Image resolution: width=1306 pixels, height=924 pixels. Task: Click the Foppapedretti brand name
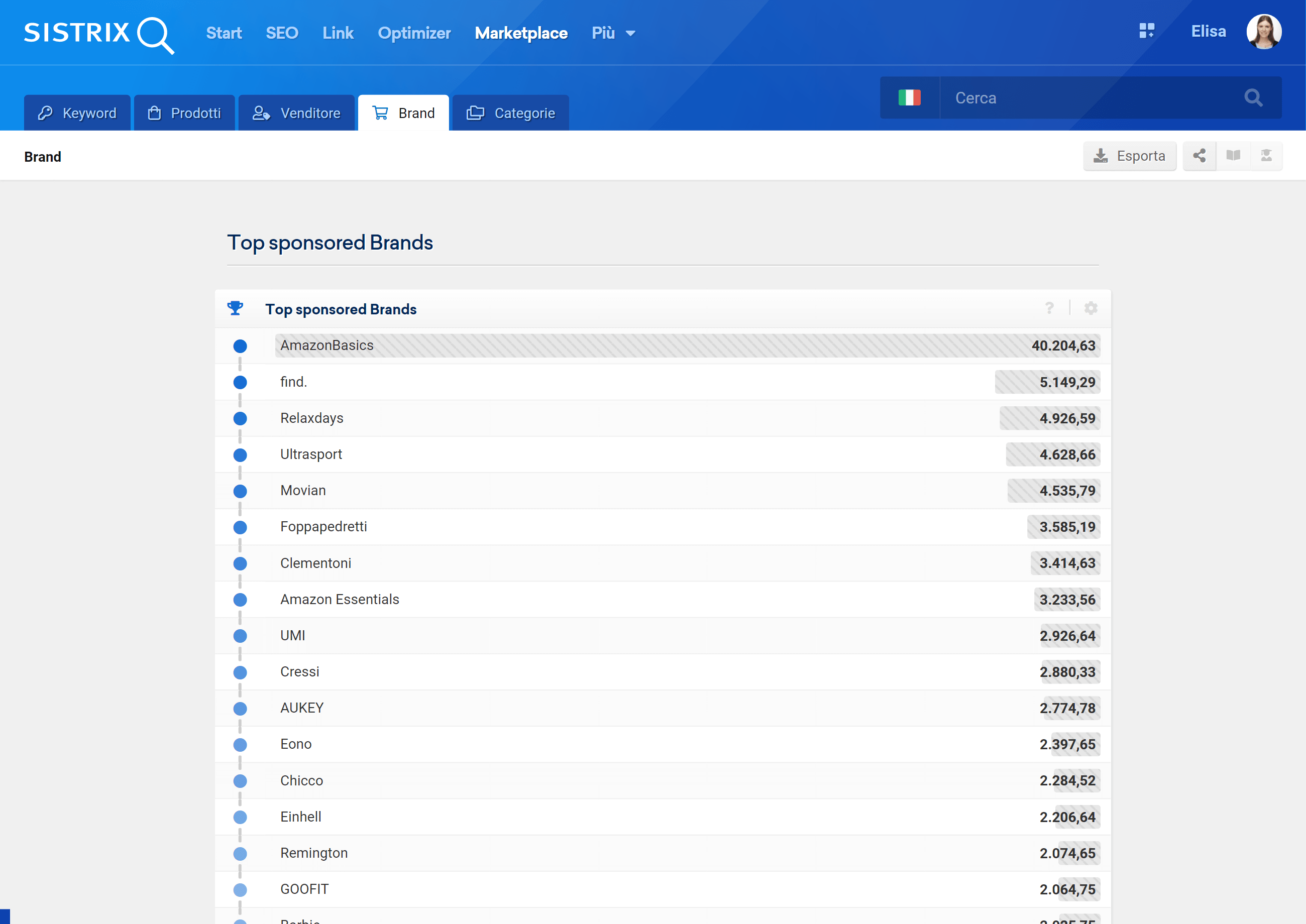click(x=323, y=527)
